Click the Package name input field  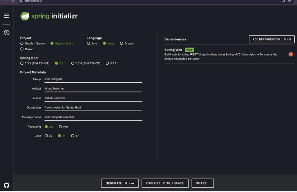point(93,117)
